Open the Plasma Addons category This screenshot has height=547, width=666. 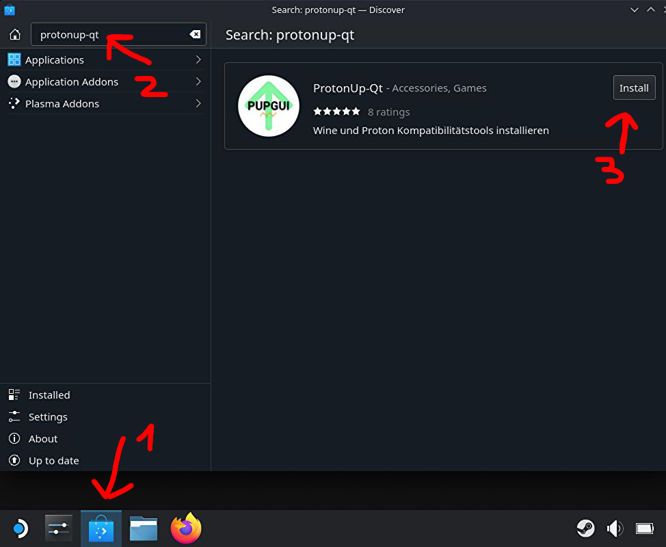point(105,103)
